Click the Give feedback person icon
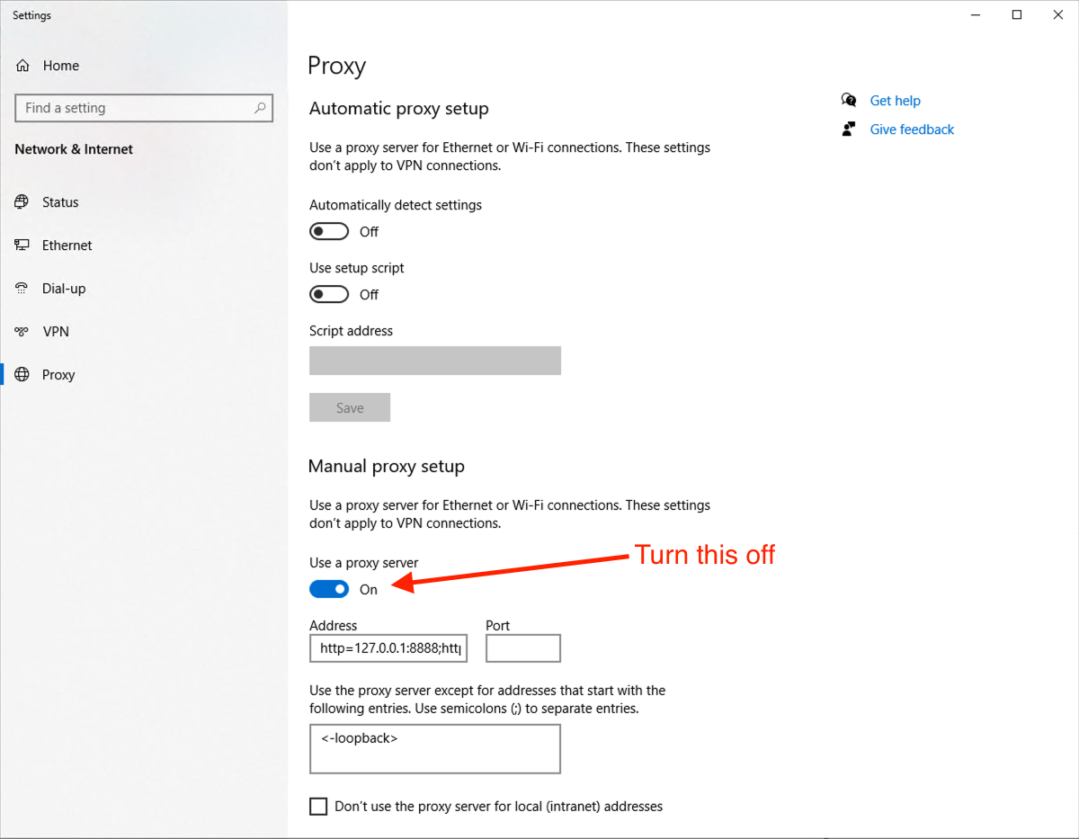This screenshot has height=839, width=1079. 849,129
